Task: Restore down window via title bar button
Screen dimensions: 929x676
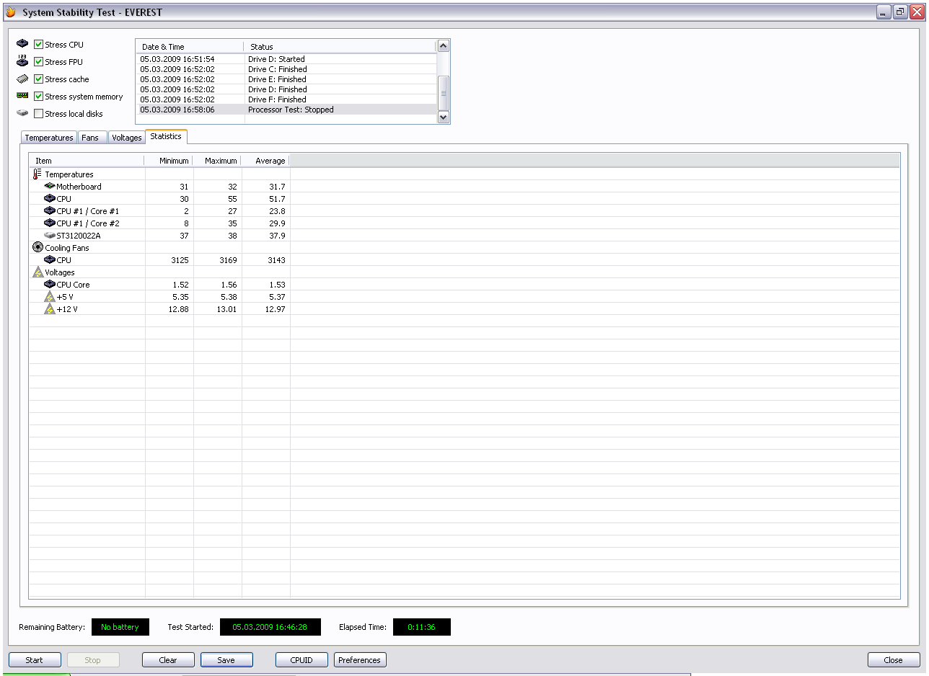Action: [x=899, y=12]
